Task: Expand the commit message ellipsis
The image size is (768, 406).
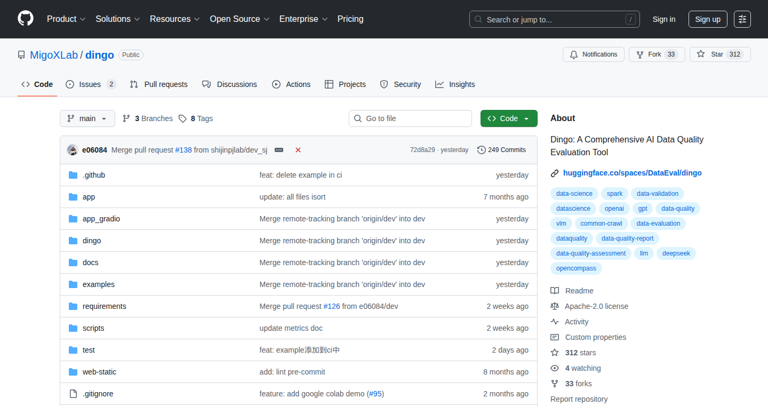Action: tap(279, 150)
